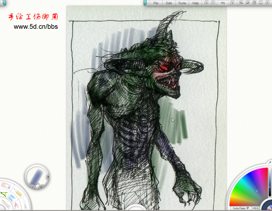Adjust the vertical luminance slider
Image resolution: width=272 pixels, height=211 pixels.
click(270, 182)
